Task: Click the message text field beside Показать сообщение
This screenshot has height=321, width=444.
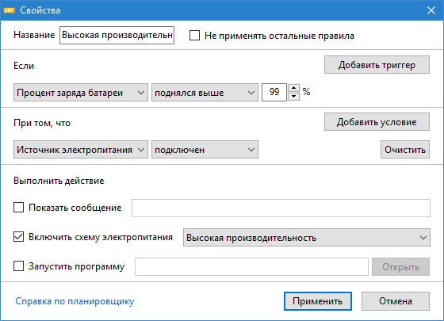Action: tap(281, 208)
